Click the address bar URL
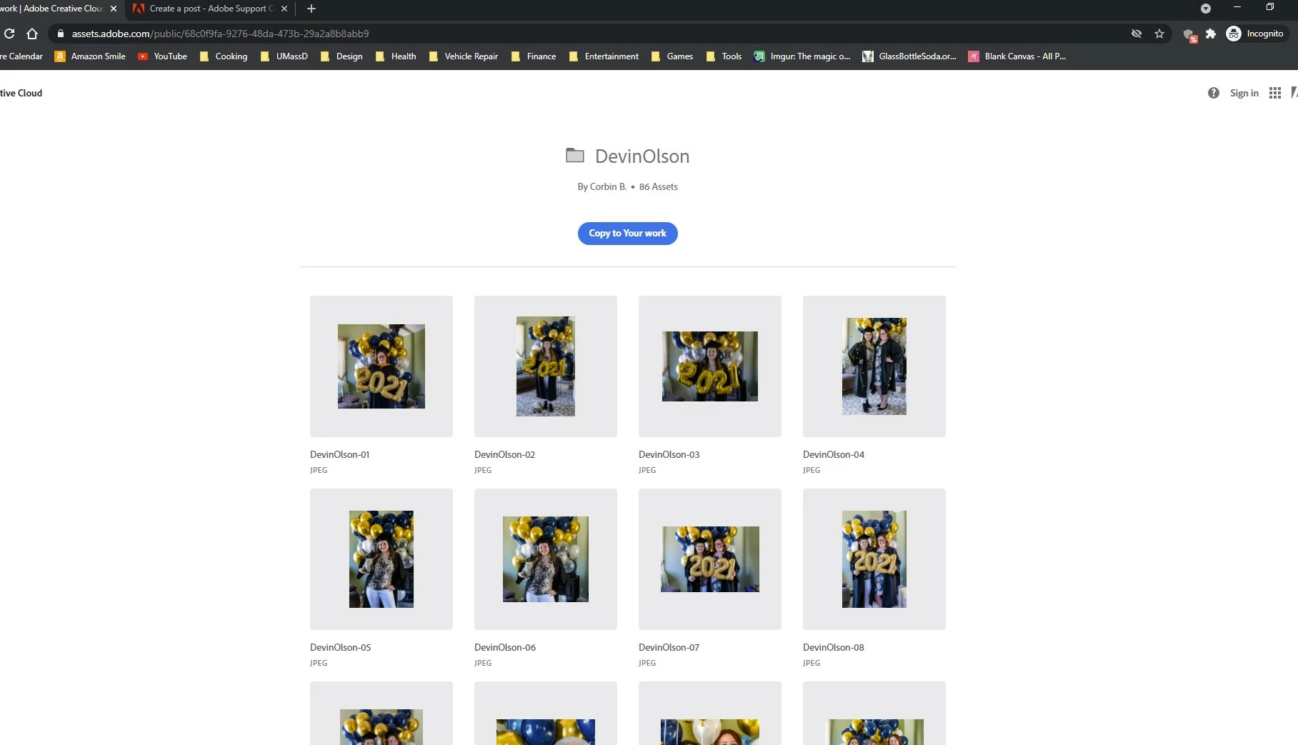 (220, 34)
